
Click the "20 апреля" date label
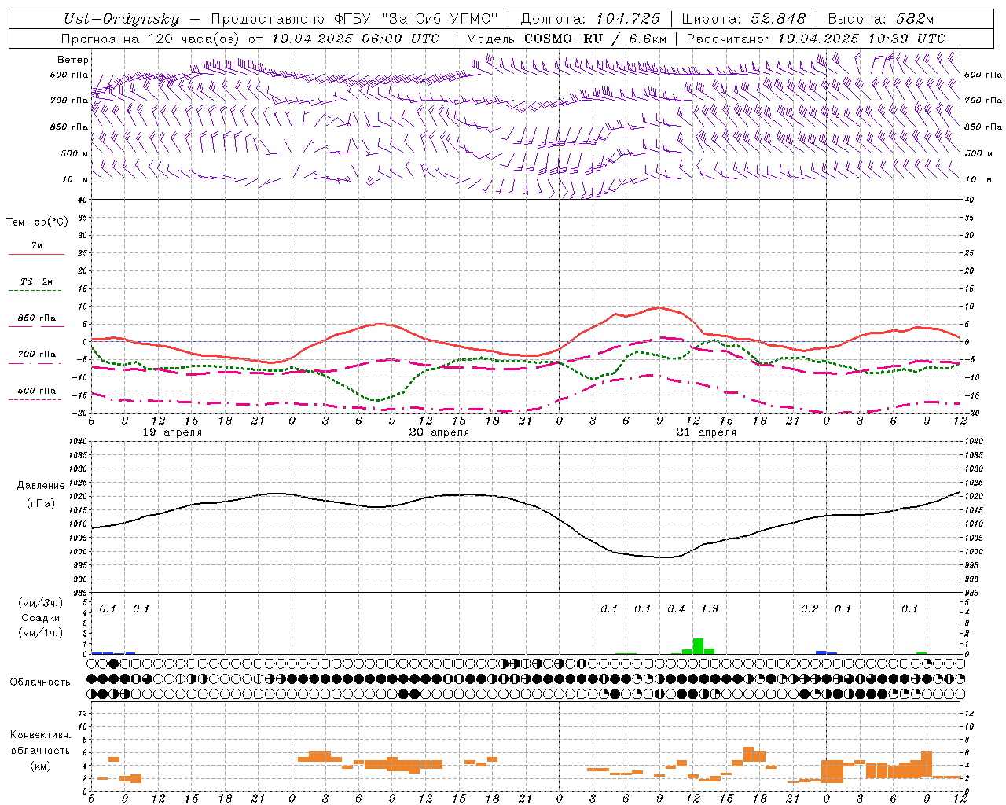439,432
